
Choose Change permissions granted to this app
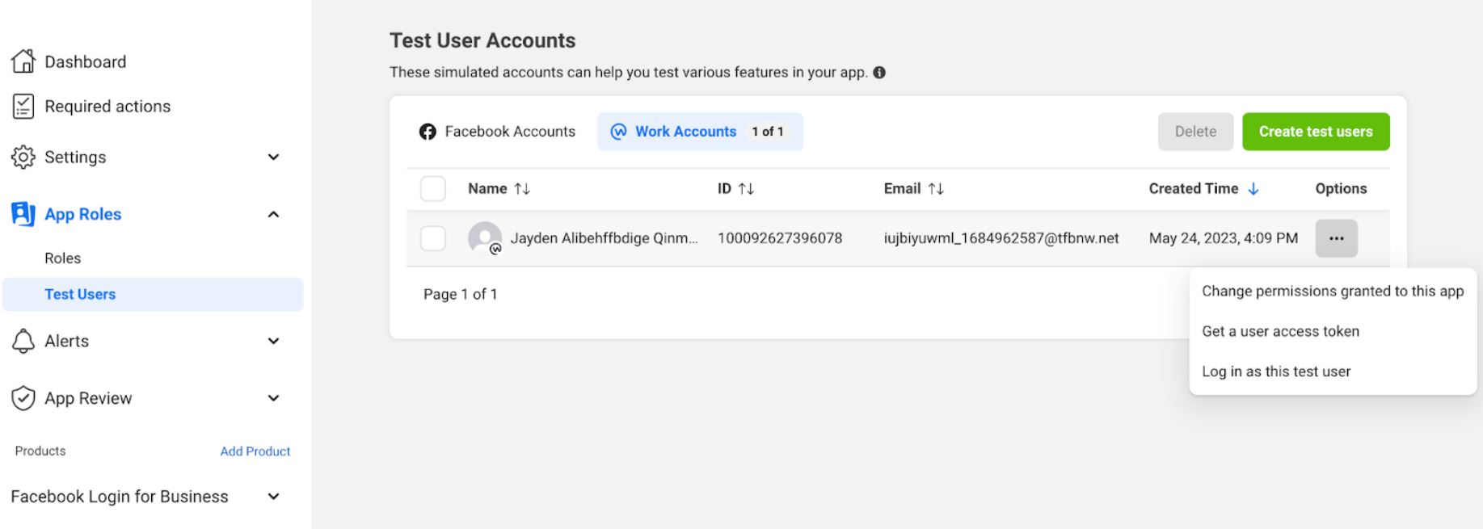coord(1333,291)
